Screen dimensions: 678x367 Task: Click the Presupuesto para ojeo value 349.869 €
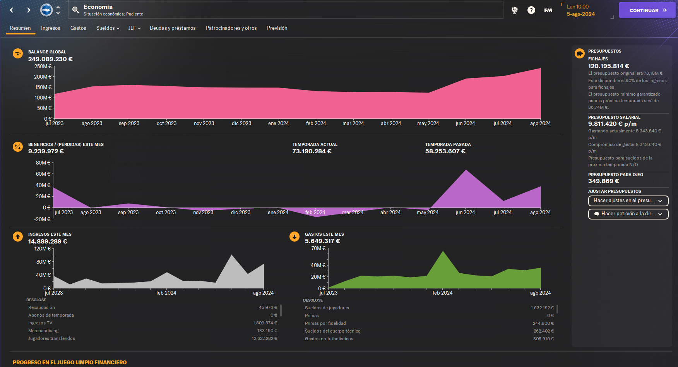[x=603, y=181]
